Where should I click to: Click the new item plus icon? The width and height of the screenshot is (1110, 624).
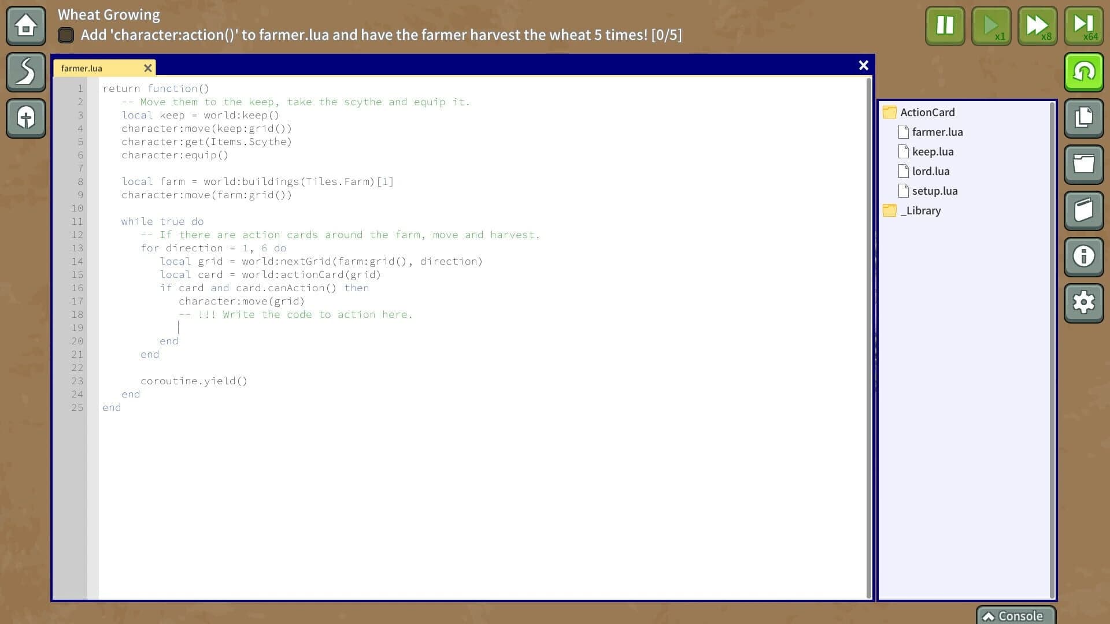pyautogui.click(x=25, y=118)
